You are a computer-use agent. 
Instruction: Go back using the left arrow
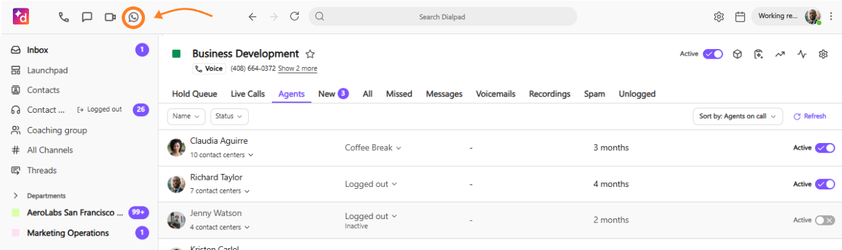[x=253, y=17]
